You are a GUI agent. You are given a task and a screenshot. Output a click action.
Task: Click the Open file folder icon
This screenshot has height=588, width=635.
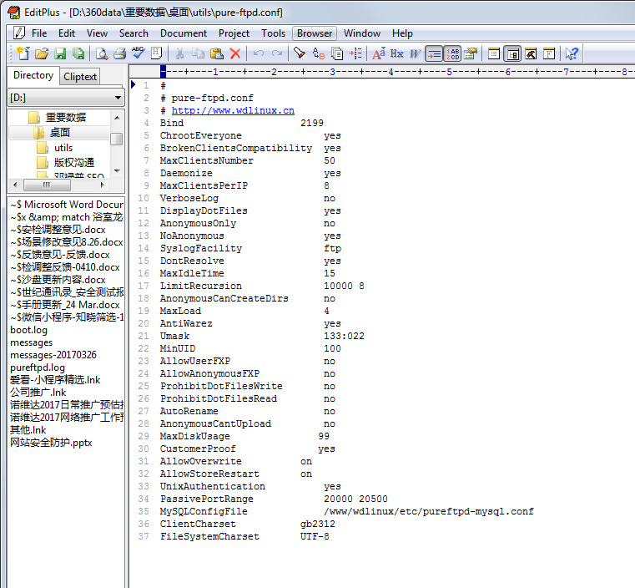pos(42,53)
